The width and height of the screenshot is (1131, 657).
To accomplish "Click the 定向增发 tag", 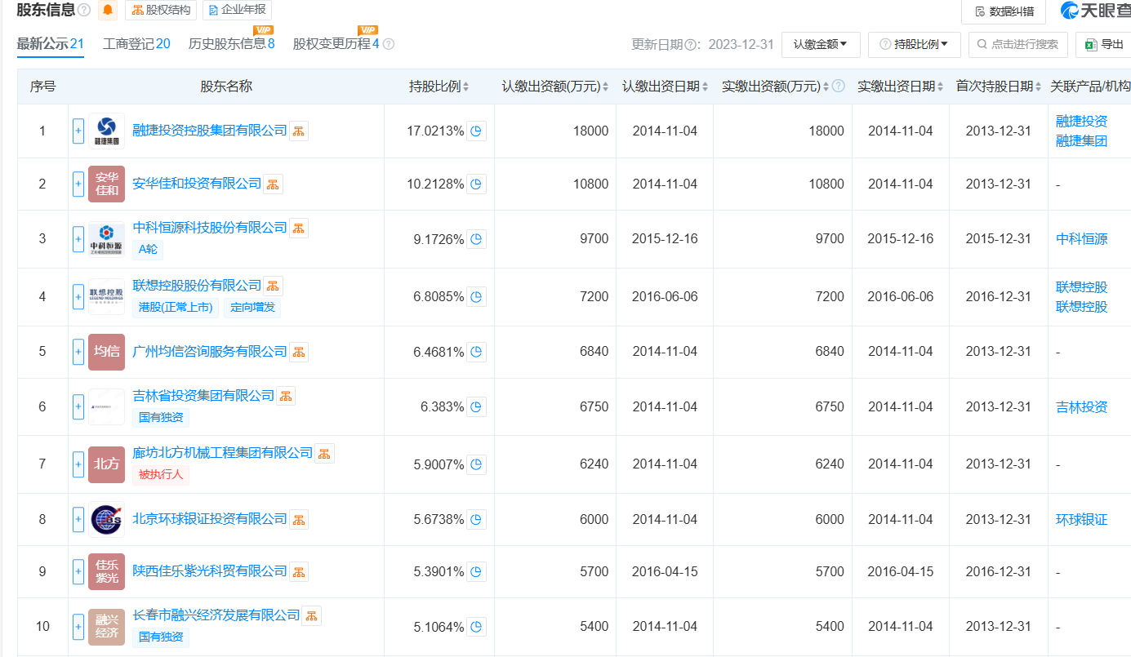I will [x=252, y=308].
